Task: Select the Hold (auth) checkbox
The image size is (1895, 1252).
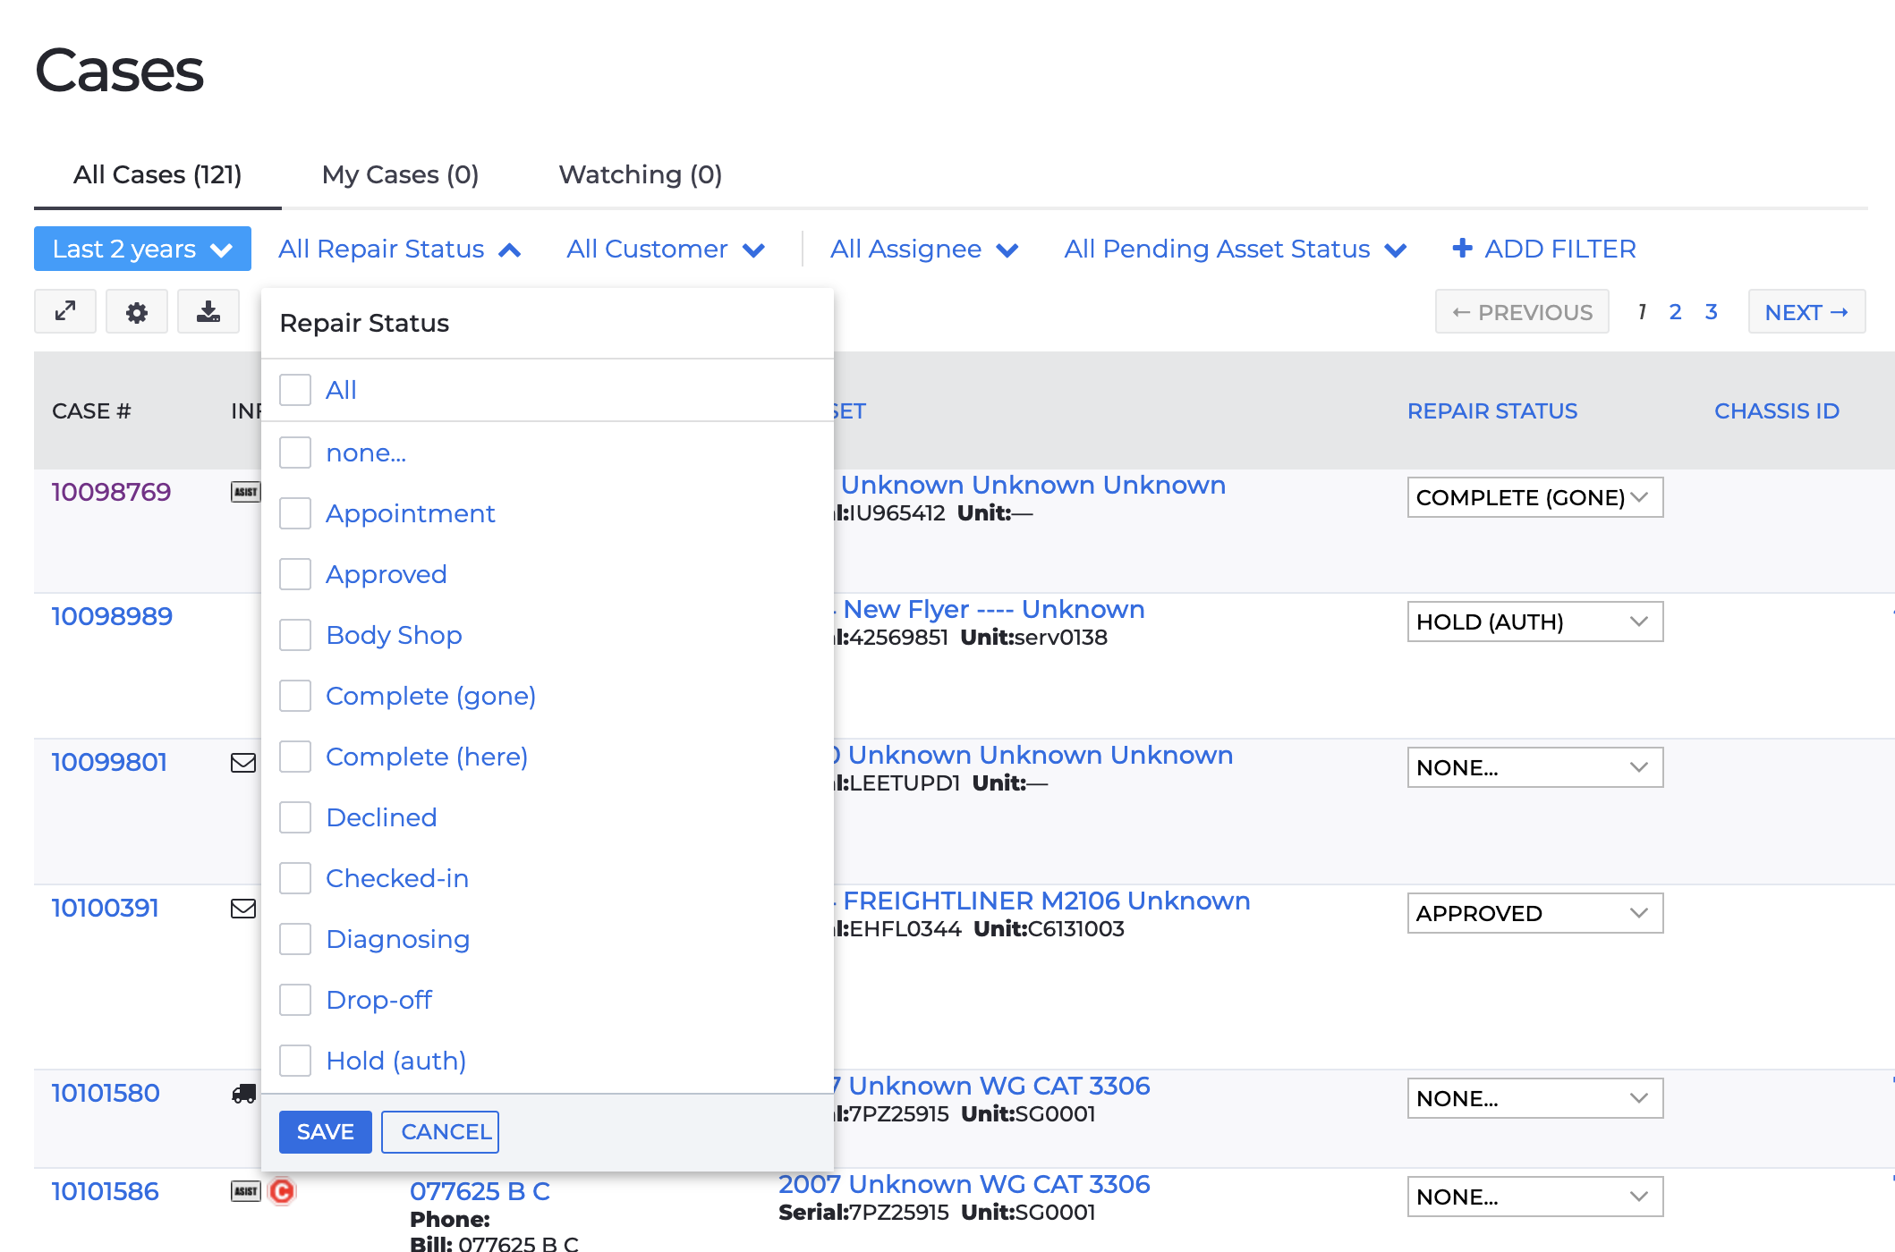Action: point(295,1061)
